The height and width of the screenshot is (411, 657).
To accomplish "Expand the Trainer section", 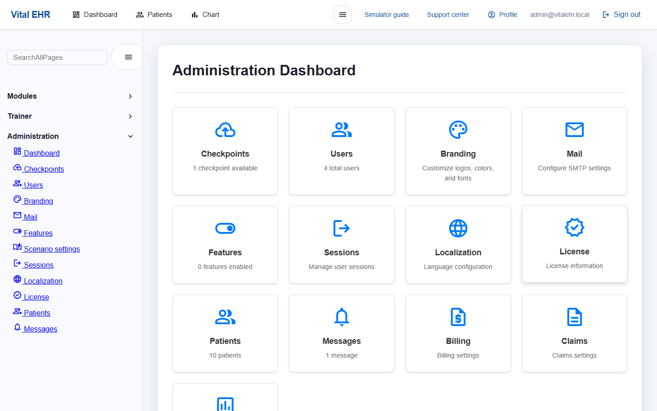I will pos(71,116).
